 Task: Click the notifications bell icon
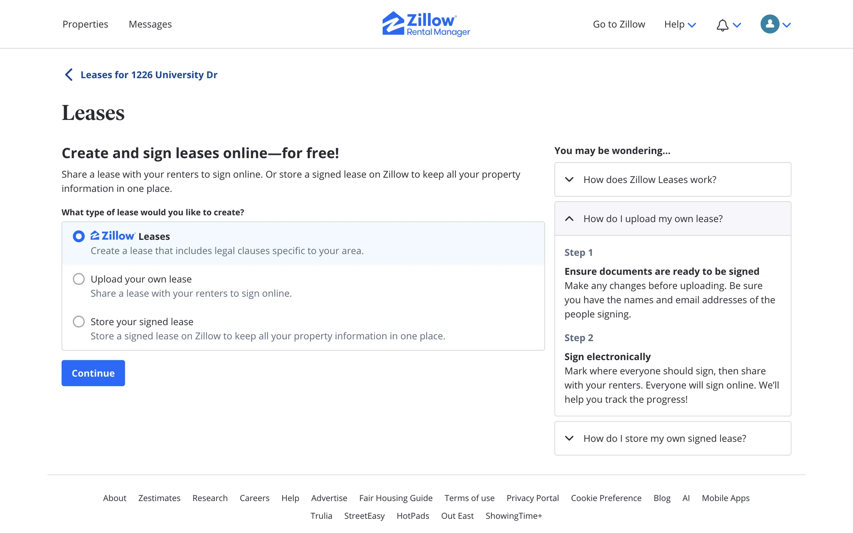[722, 25]
